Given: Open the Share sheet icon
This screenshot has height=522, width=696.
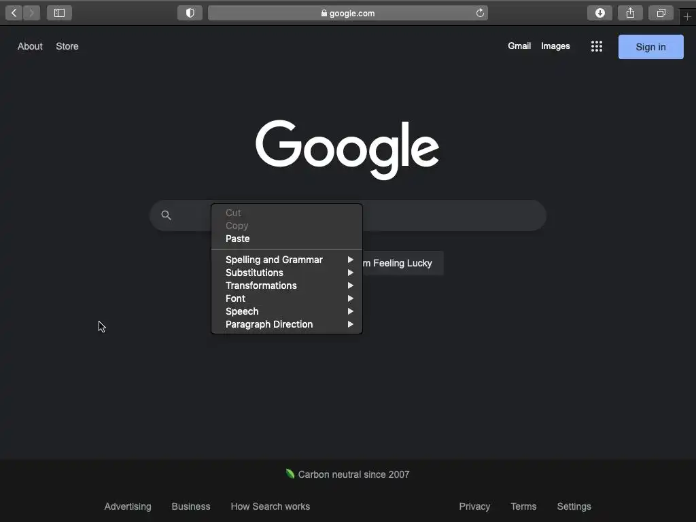Looking at the screenshot, I should point(630,13).
